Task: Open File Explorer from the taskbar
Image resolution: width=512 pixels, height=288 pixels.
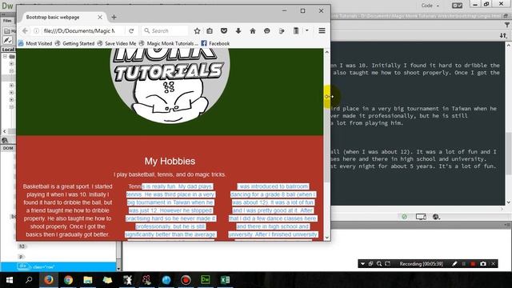Action: [88, 280]
